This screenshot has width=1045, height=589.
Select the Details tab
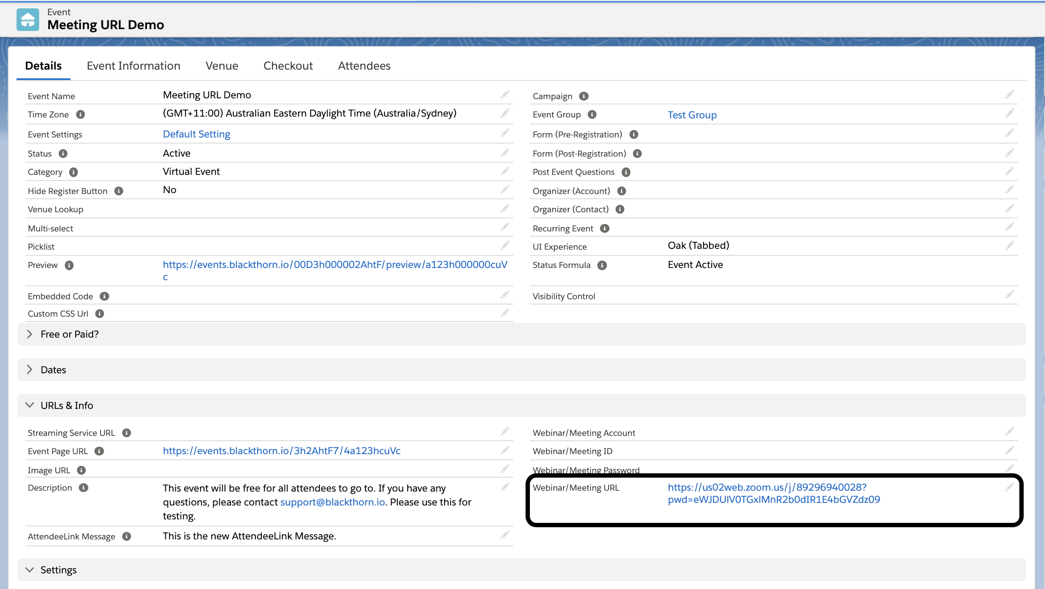coord(44,66)
